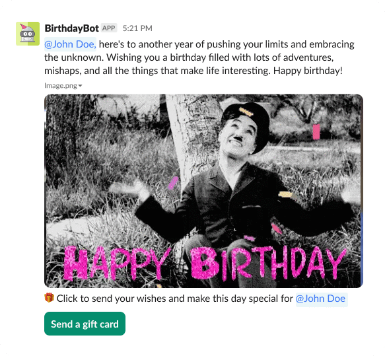Collapse the attachment using the Image.png caret
This screenshot has width=385, height=356.
tap(80, 86)
